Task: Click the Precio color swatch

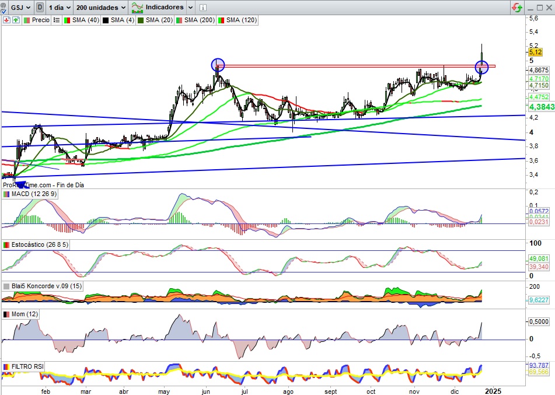Action: [27, 20]
